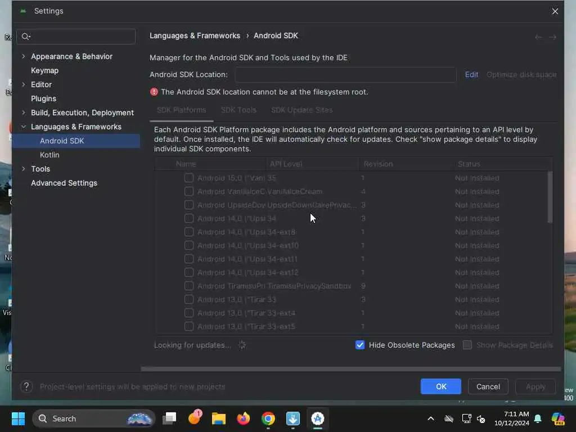
Task: Tick the Android VanillaIceCream checkbox
Action: (x=189, y=191)
